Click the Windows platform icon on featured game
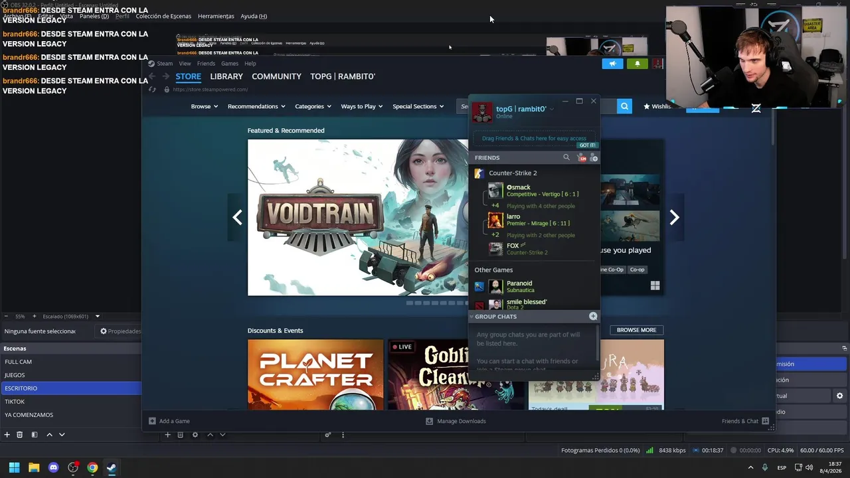The height and width of the screenshot is (478, 850). coord(655,285)
